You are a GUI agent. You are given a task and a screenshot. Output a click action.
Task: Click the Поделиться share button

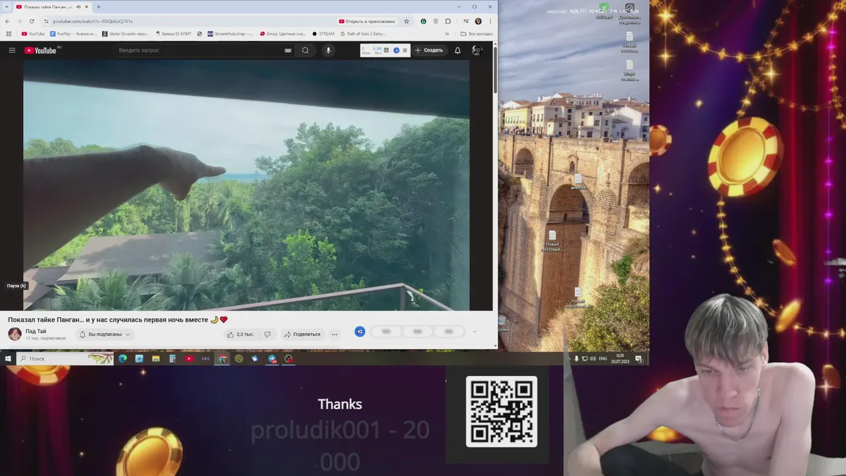(x=302, y=335)
